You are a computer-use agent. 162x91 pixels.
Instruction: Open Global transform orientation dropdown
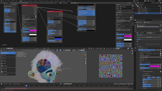tap(37, 48)
